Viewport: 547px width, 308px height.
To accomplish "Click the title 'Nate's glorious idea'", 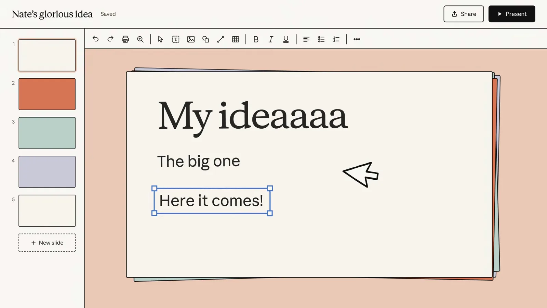I will point(52,14).
